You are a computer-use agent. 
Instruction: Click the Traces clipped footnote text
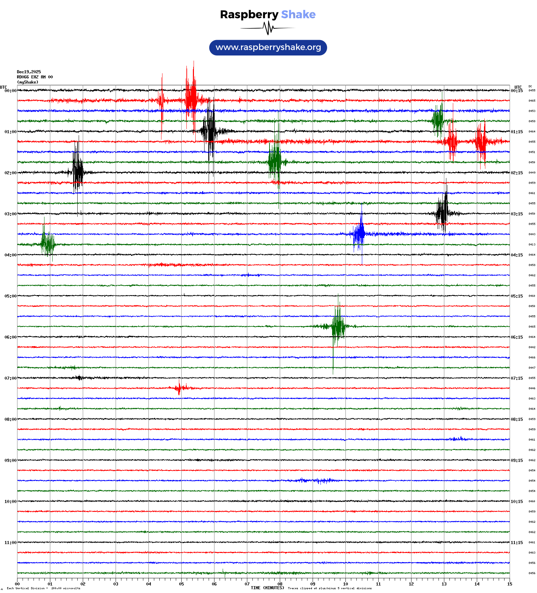click(x=329, y=589)
